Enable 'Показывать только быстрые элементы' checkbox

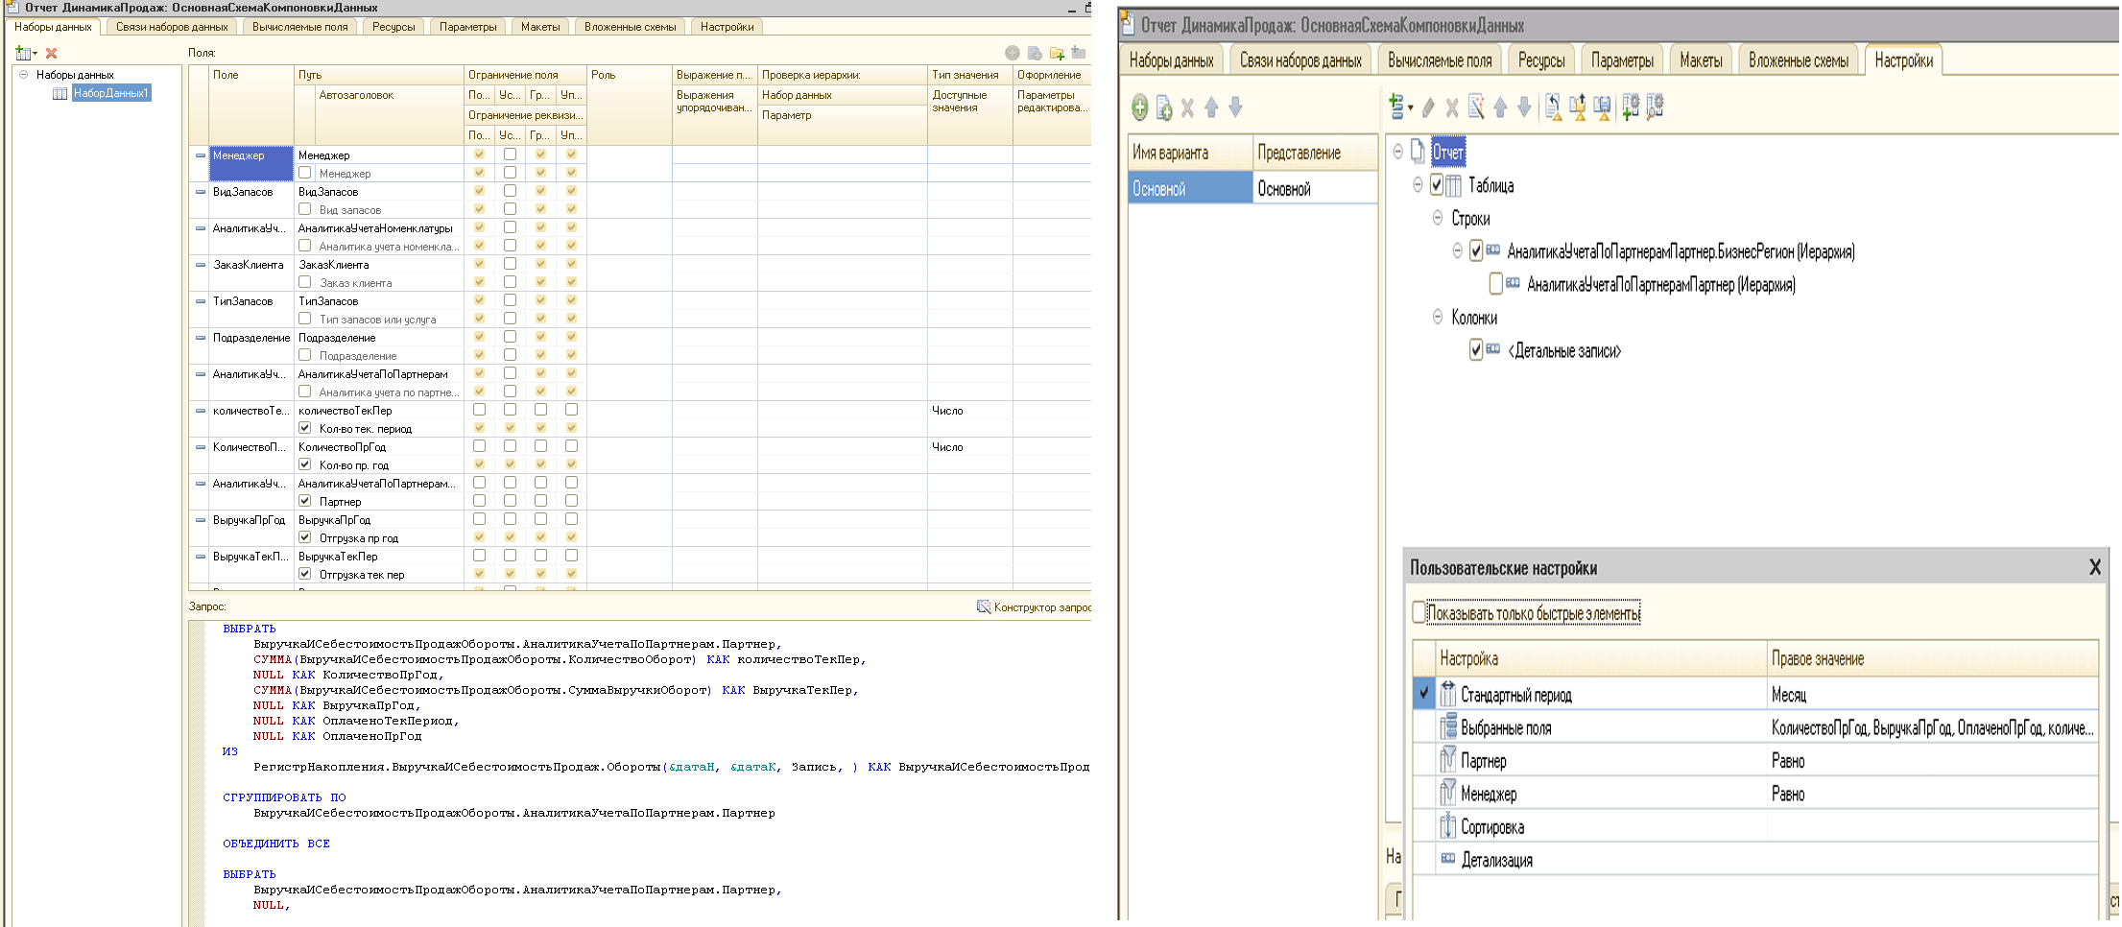click(x=1419, y=612)
